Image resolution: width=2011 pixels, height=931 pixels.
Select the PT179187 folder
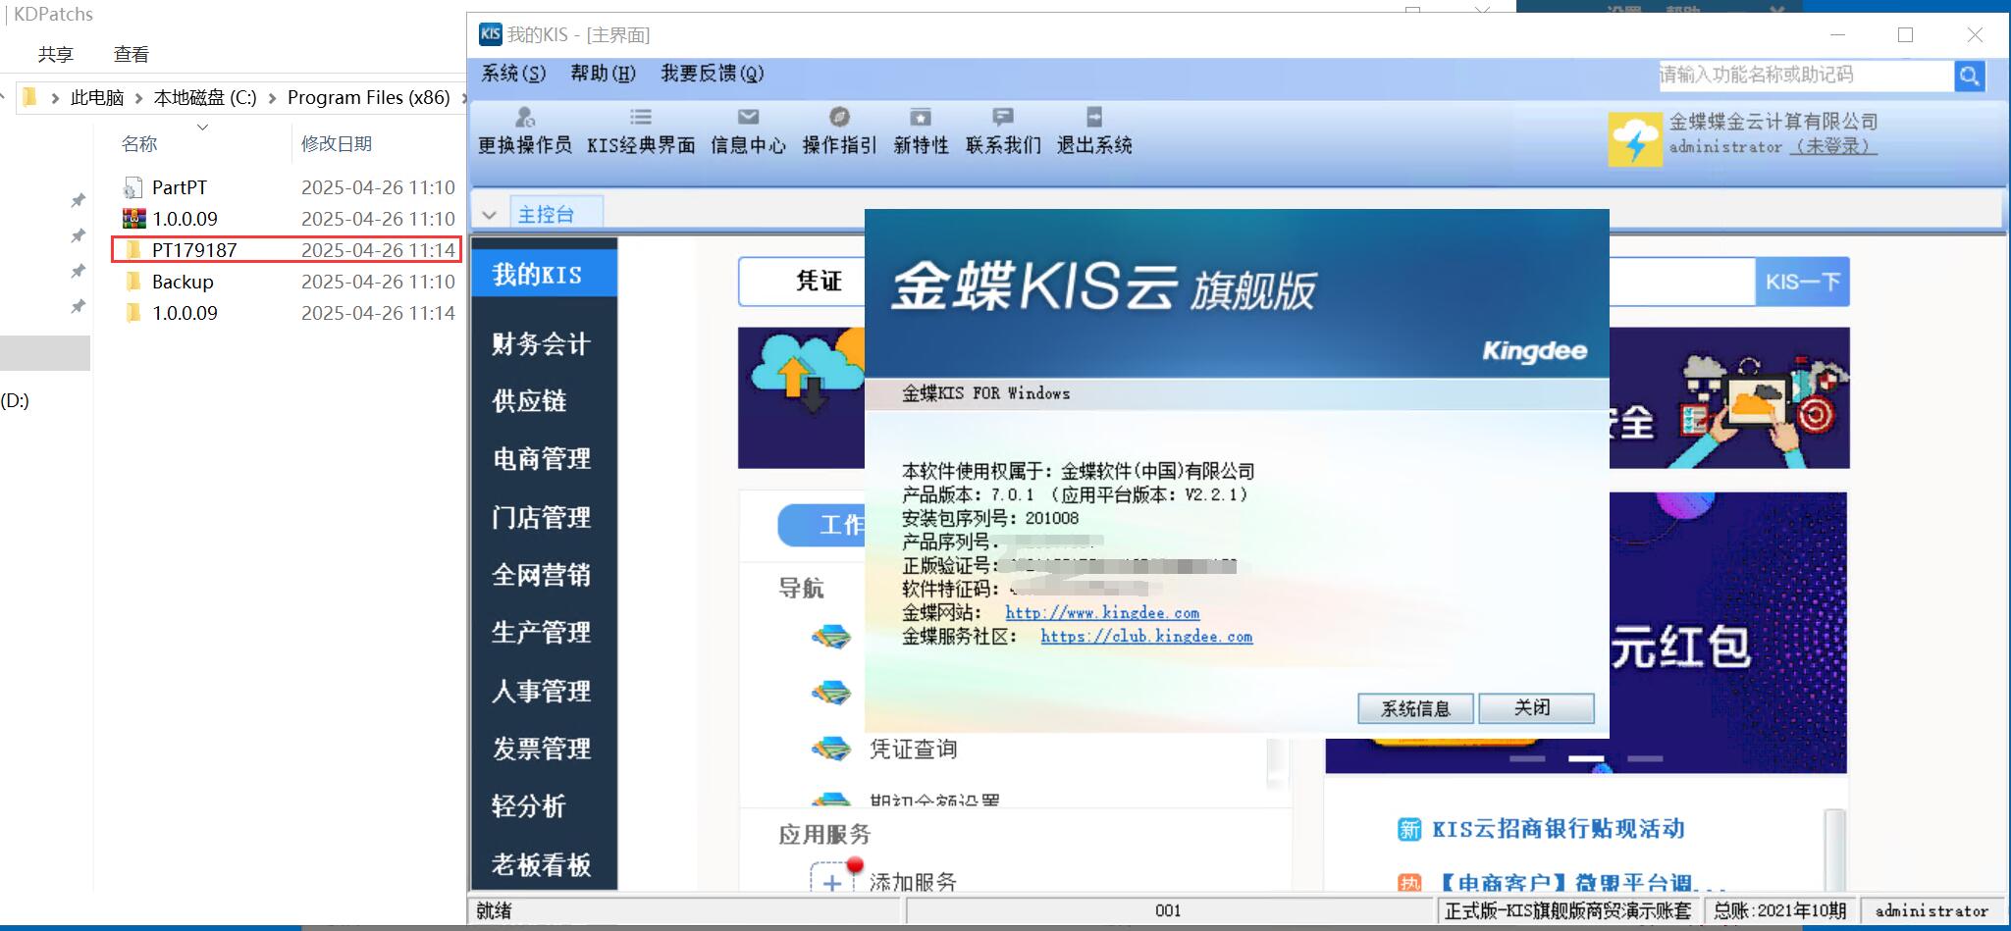click(194, 250)
